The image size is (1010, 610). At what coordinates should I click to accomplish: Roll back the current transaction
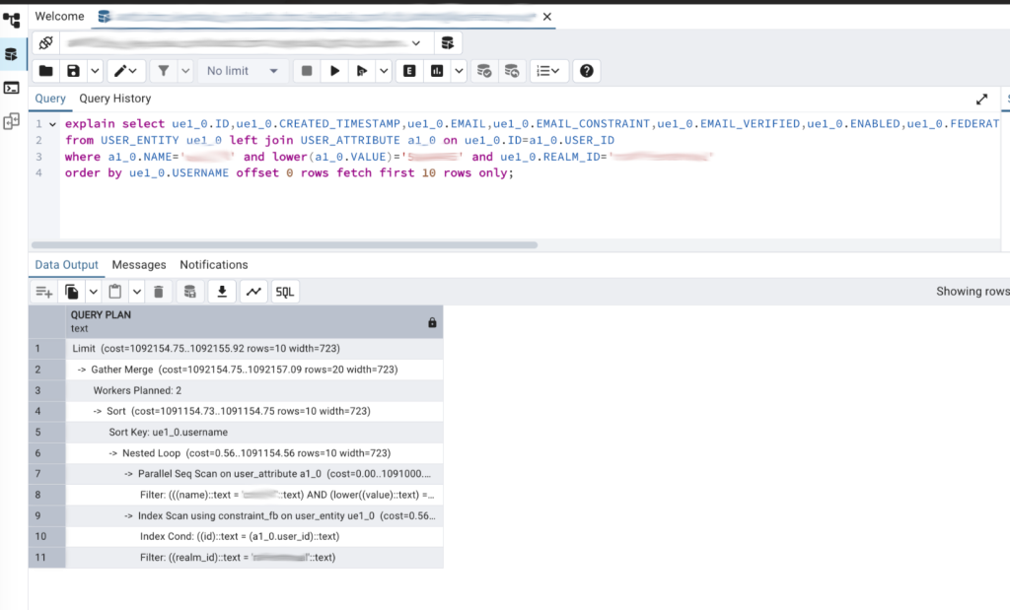[x=512, y=71]
